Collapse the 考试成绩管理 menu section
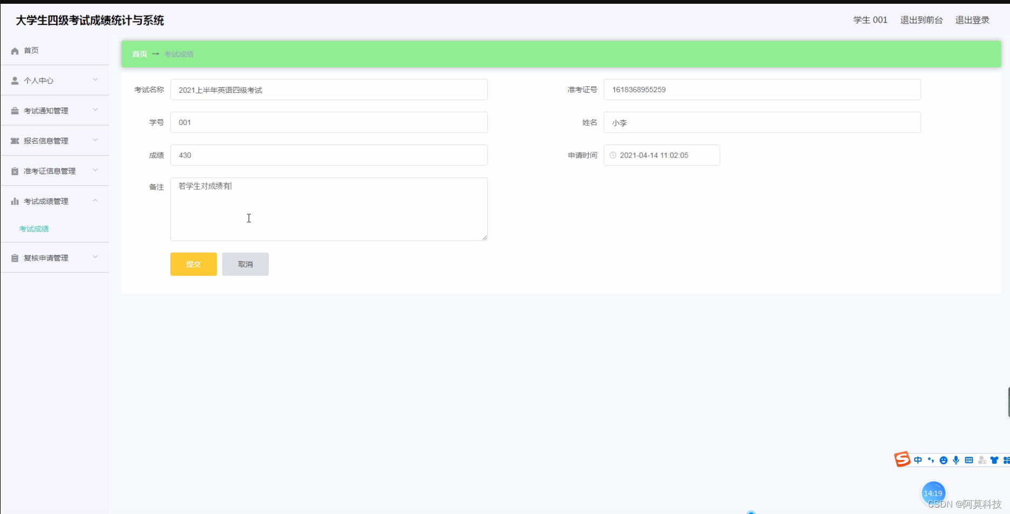The height and width of the screenshot is (514, 1010). click(x=95, y=200)
